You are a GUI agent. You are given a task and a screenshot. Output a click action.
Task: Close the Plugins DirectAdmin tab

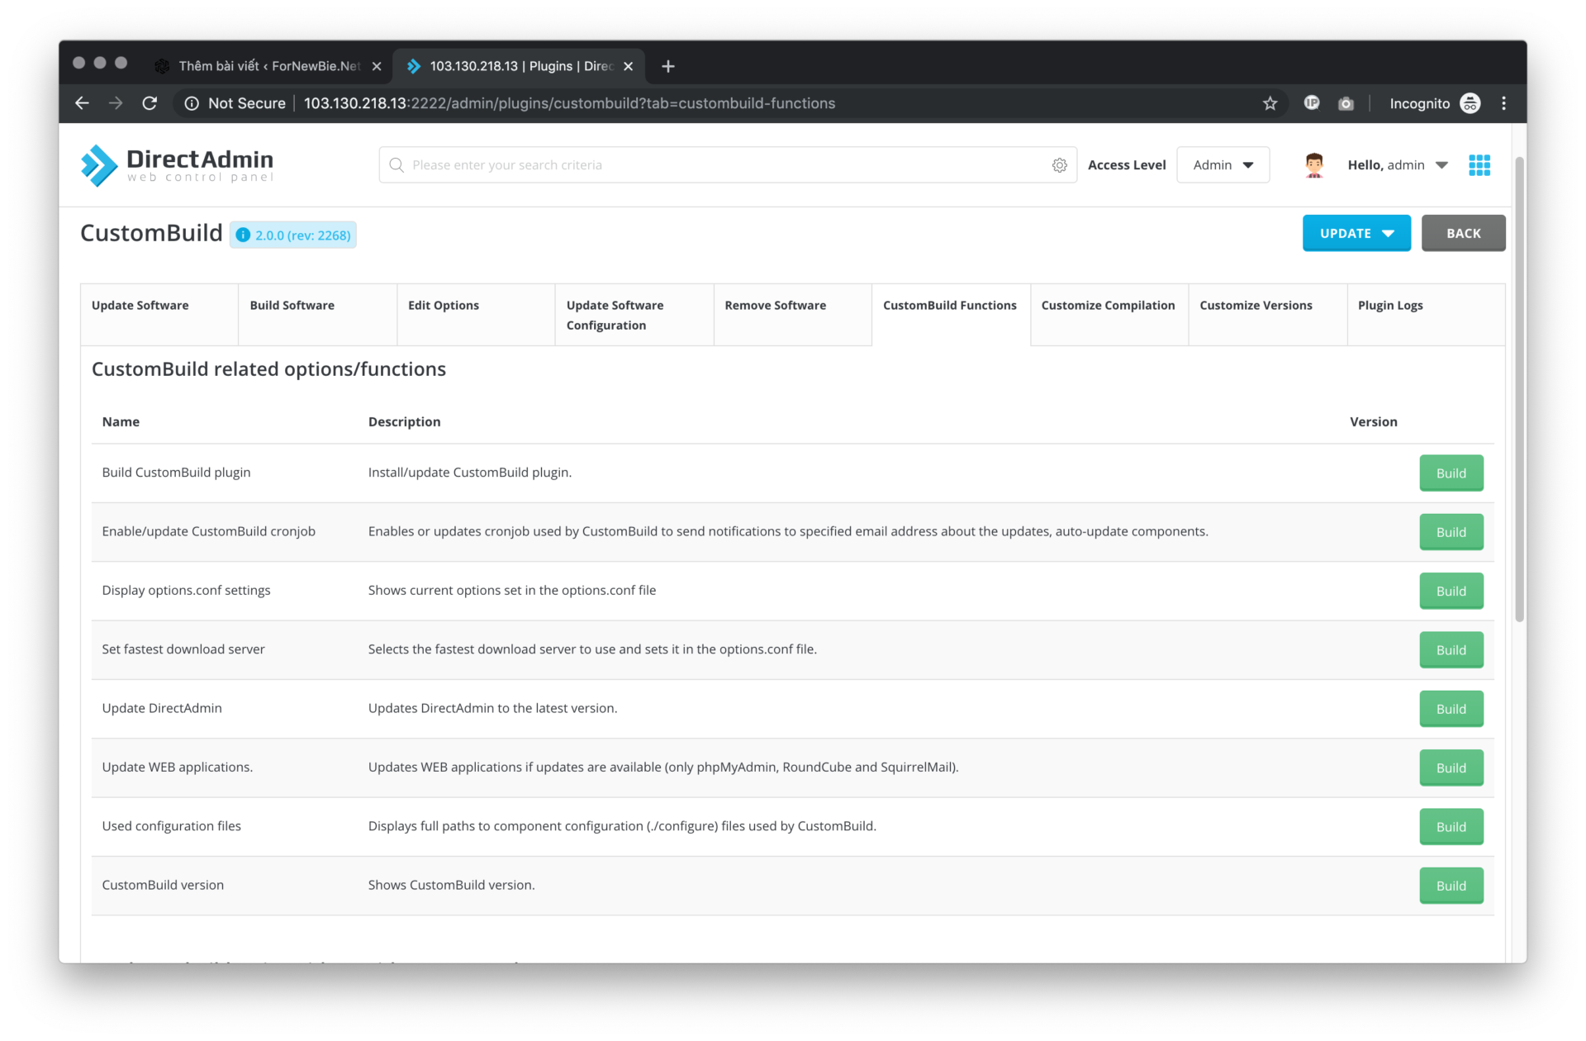[x=628, y=66]
